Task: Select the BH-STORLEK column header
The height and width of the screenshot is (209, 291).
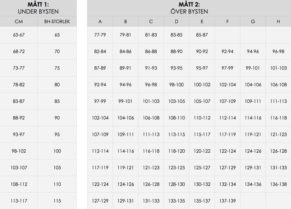Action: (x=57, y=22)
